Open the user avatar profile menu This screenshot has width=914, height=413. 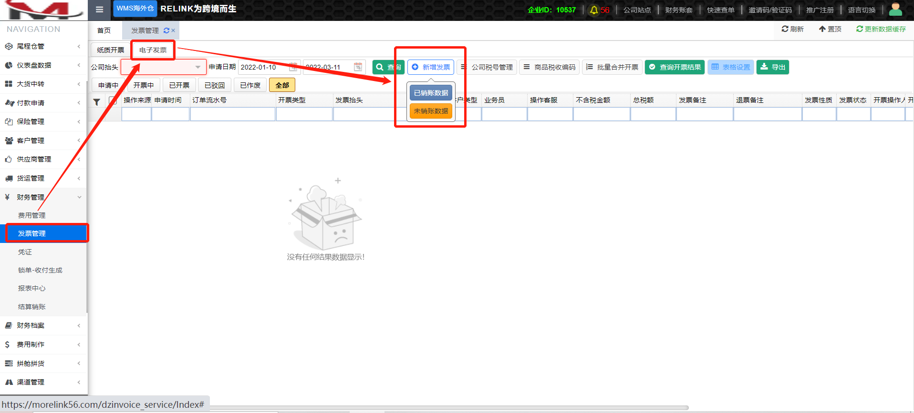[x=895, y=10]
